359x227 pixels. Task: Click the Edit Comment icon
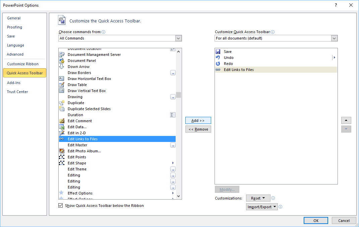62,121
